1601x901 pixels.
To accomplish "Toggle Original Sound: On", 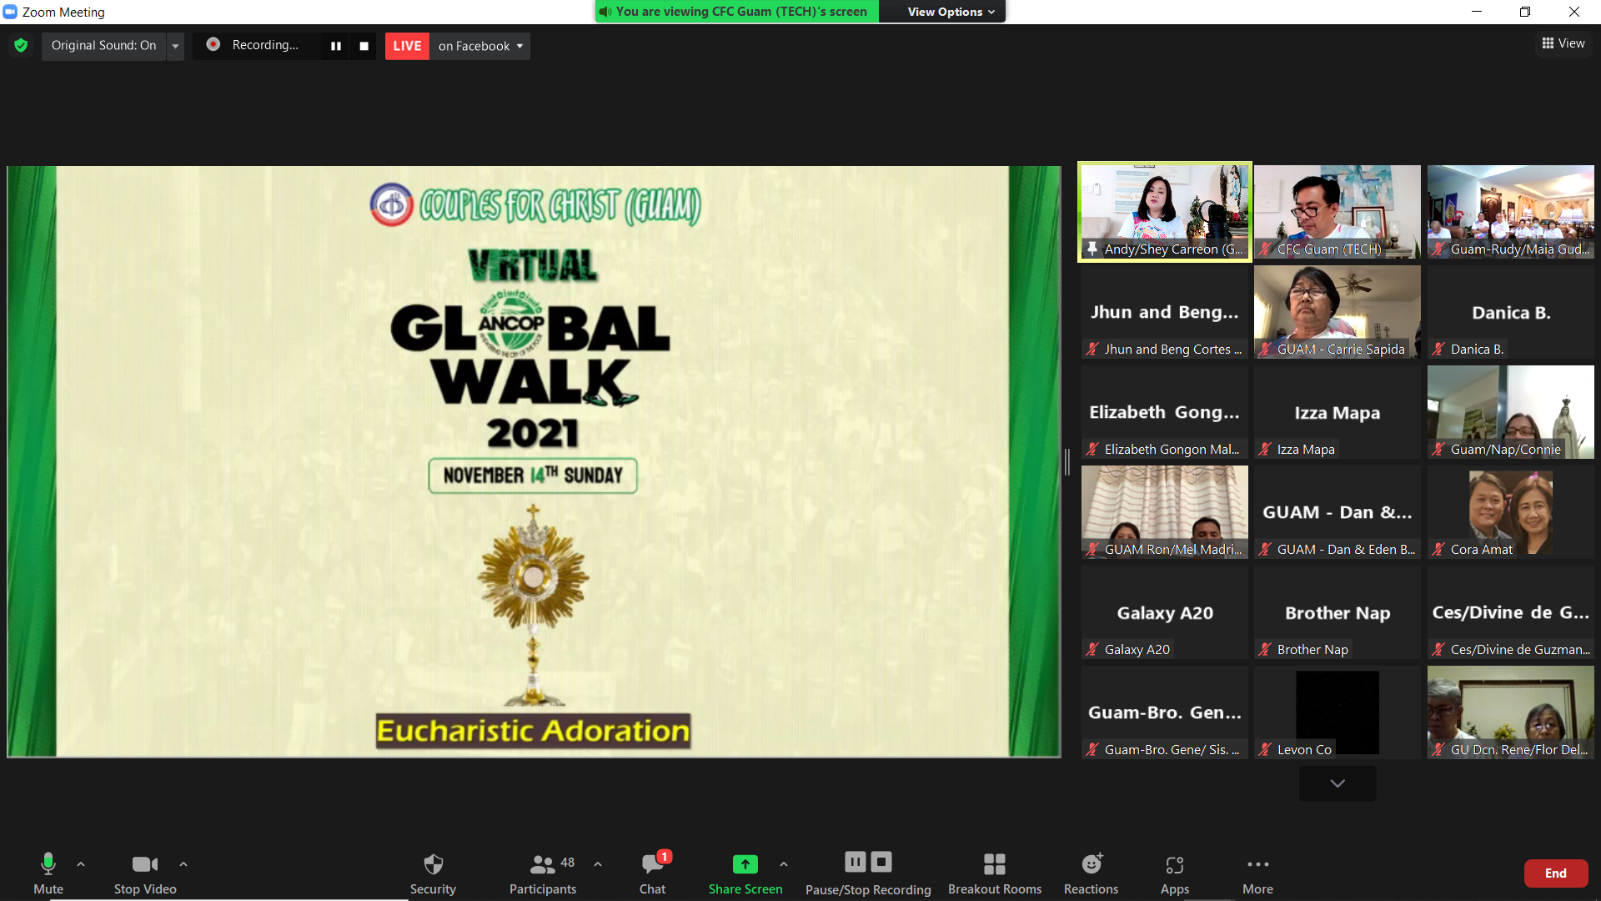I will coord(103,46).
